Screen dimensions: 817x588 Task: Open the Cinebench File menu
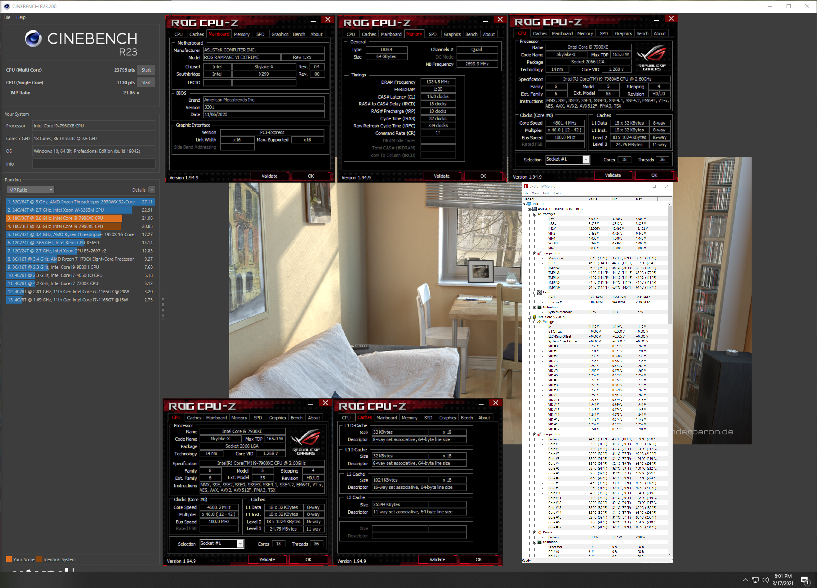click(x=7, y=17)
